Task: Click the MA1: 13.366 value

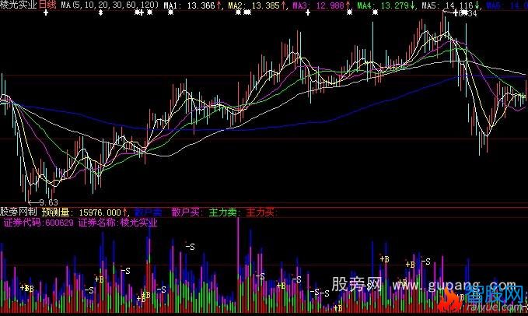Action: [x=192, y=5]
